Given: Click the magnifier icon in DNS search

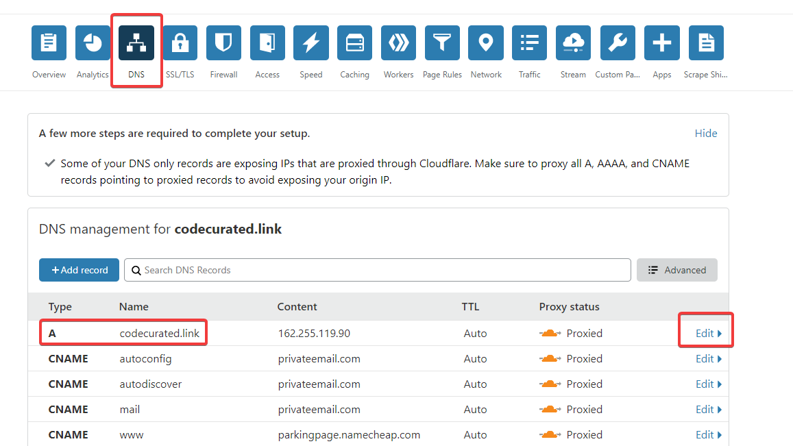Looking at the screenshot, I should point(136,271).
